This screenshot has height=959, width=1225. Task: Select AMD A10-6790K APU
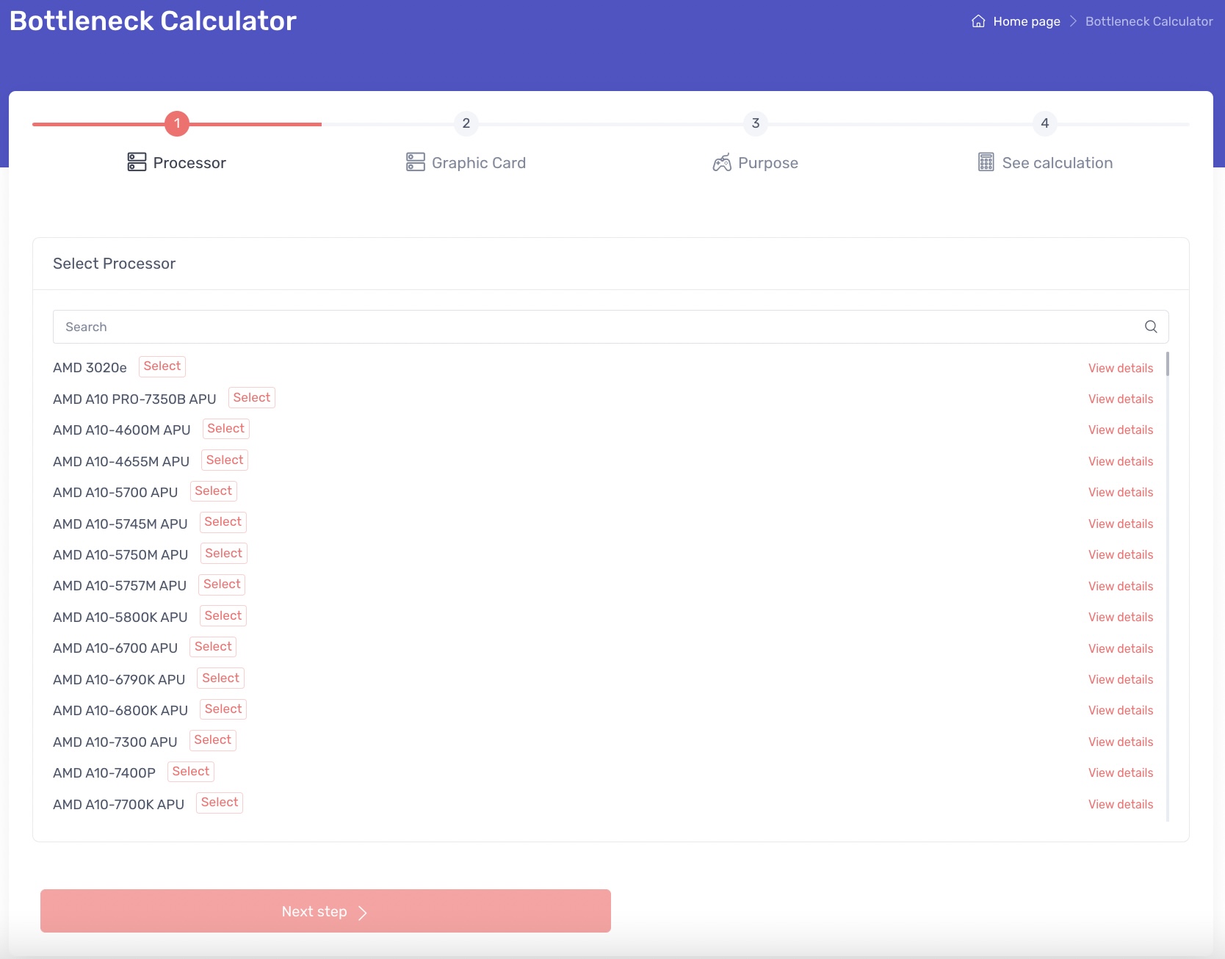221,678
